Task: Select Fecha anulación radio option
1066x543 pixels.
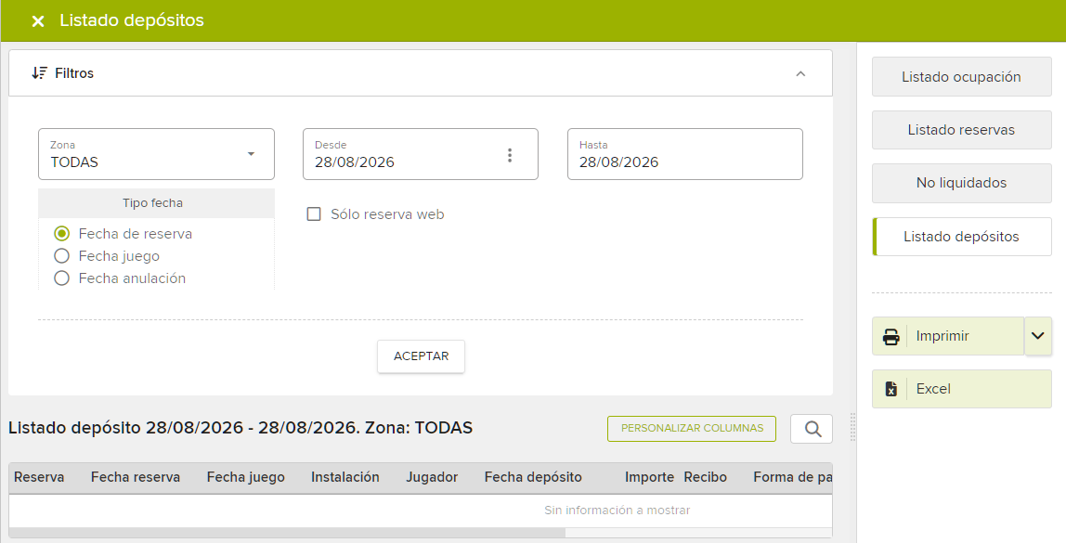Action: (x=62, y=278)
